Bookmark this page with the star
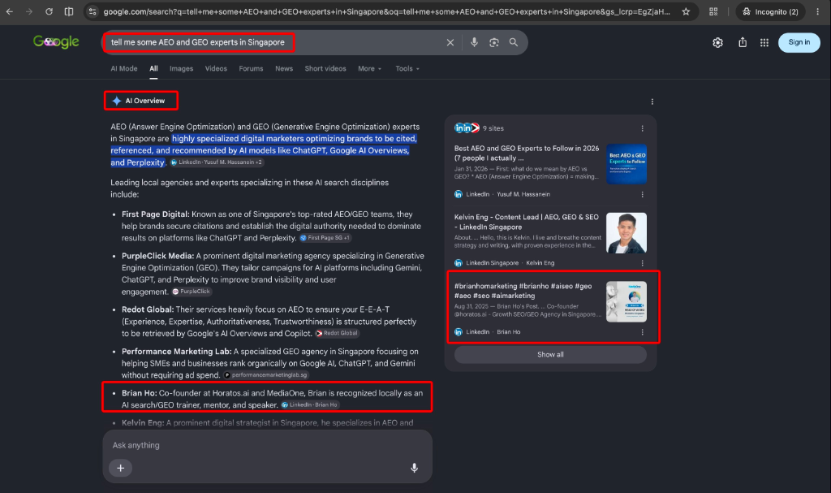 686,11
